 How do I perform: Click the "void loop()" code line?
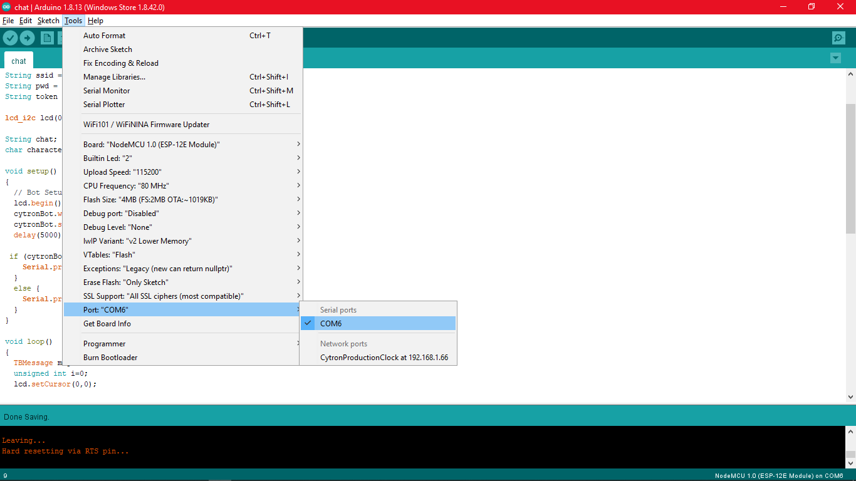(x=29, y=341)
